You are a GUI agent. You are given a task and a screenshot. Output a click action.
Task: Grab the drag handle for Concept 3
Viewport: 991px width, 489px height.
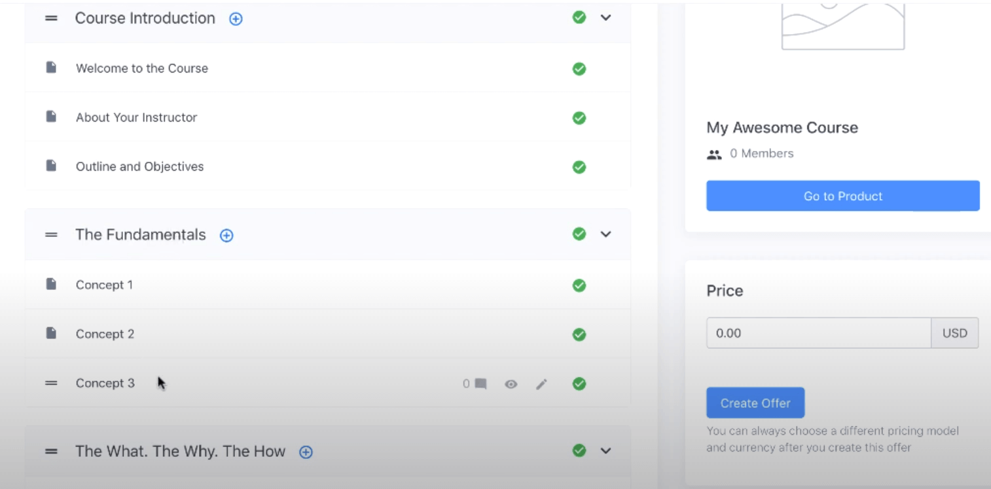[x=51, y=384]
